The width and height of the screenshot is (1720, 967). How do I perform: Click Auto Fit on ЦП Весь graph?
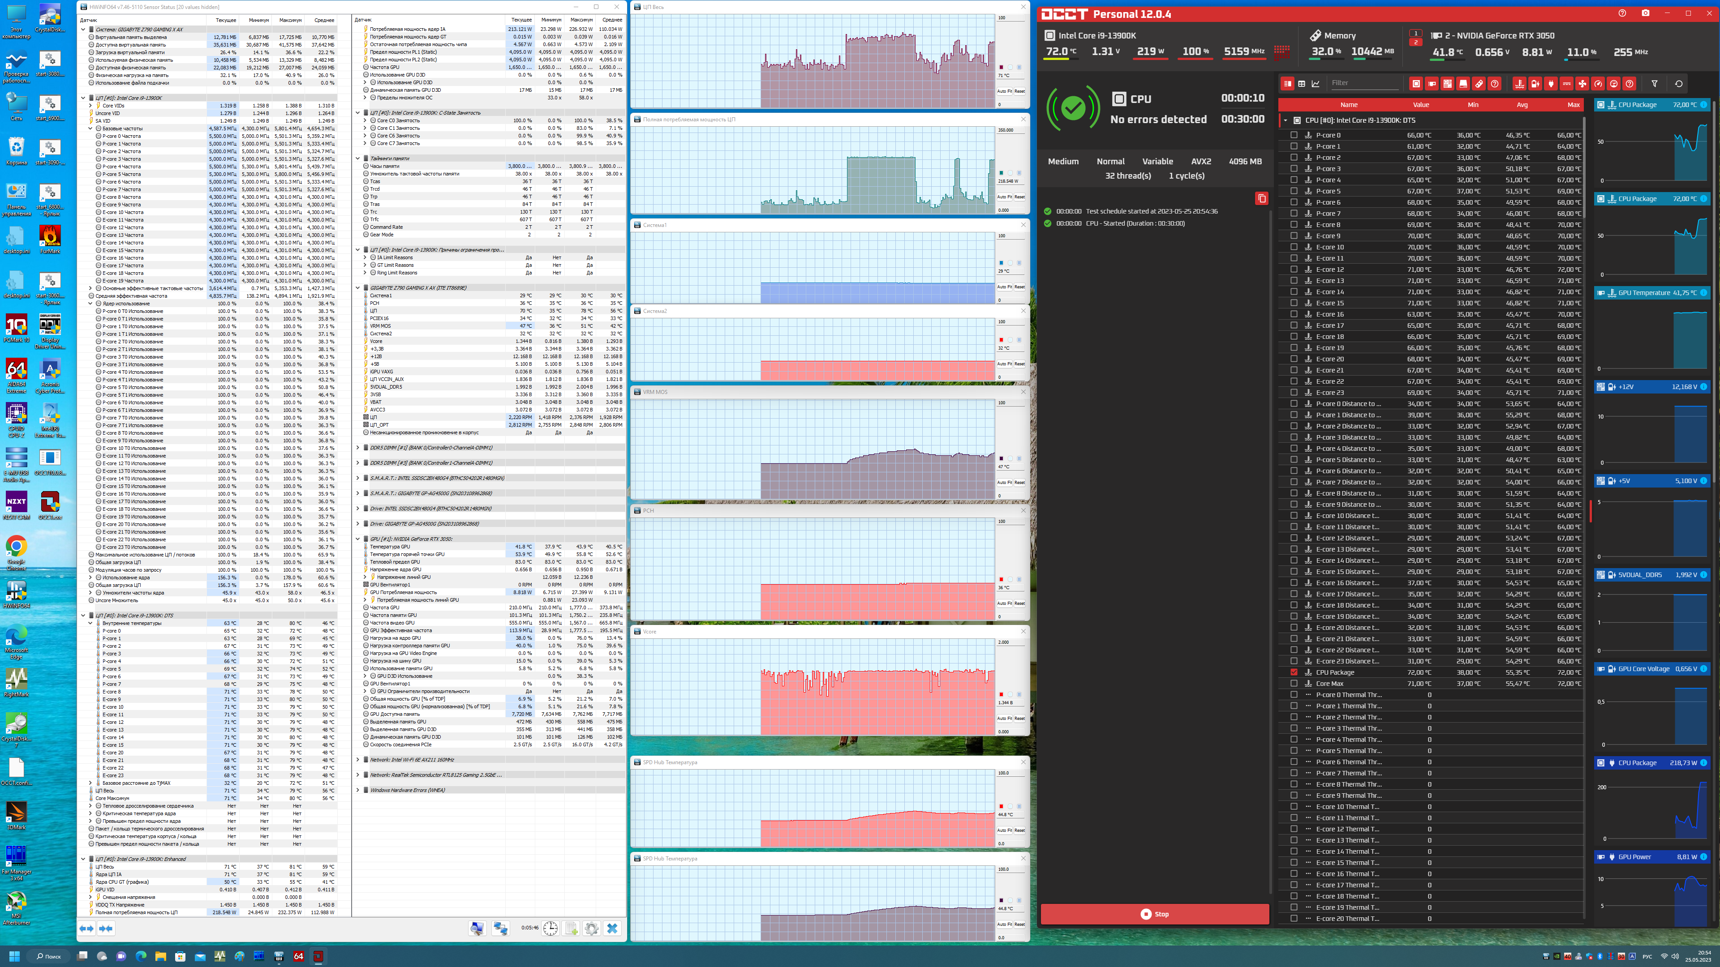1005,91
